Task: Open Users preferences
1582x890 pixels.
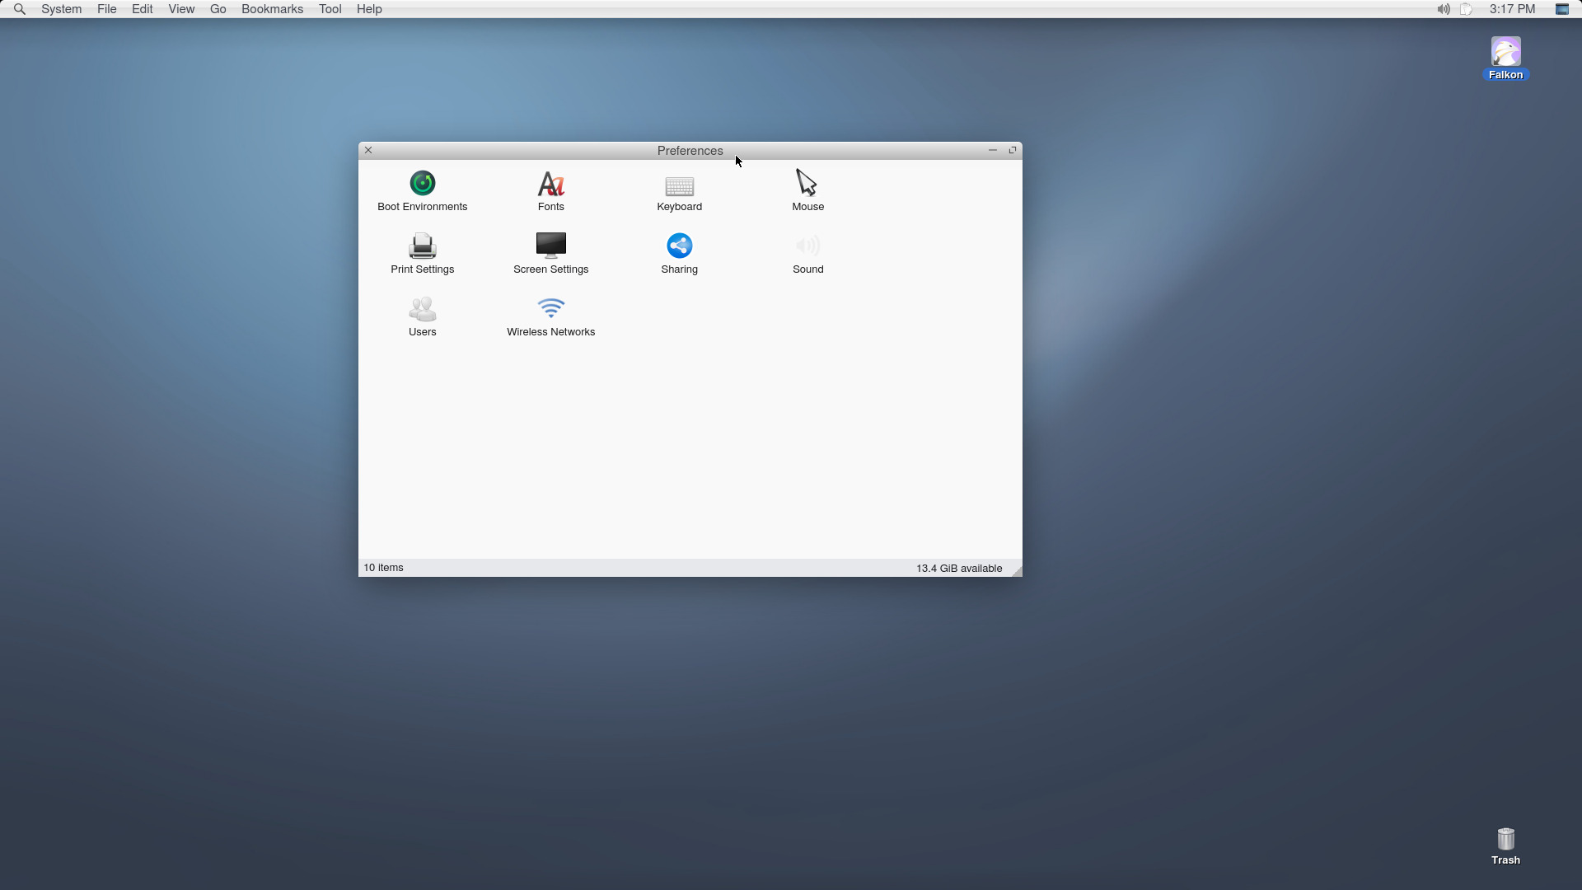Action: (x=421, y=316)
